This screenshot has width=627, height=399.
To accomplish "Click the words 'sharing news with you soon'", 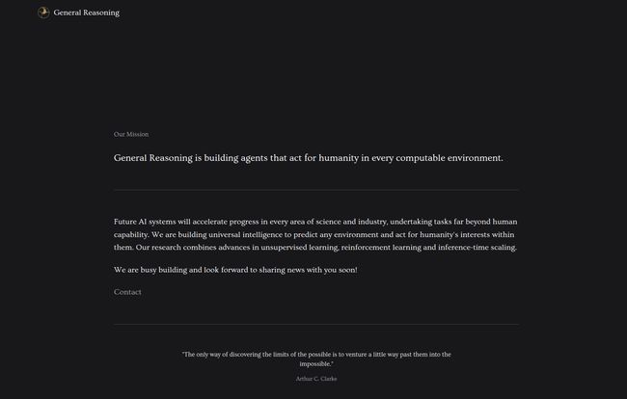I will click(x=308, y=270).
